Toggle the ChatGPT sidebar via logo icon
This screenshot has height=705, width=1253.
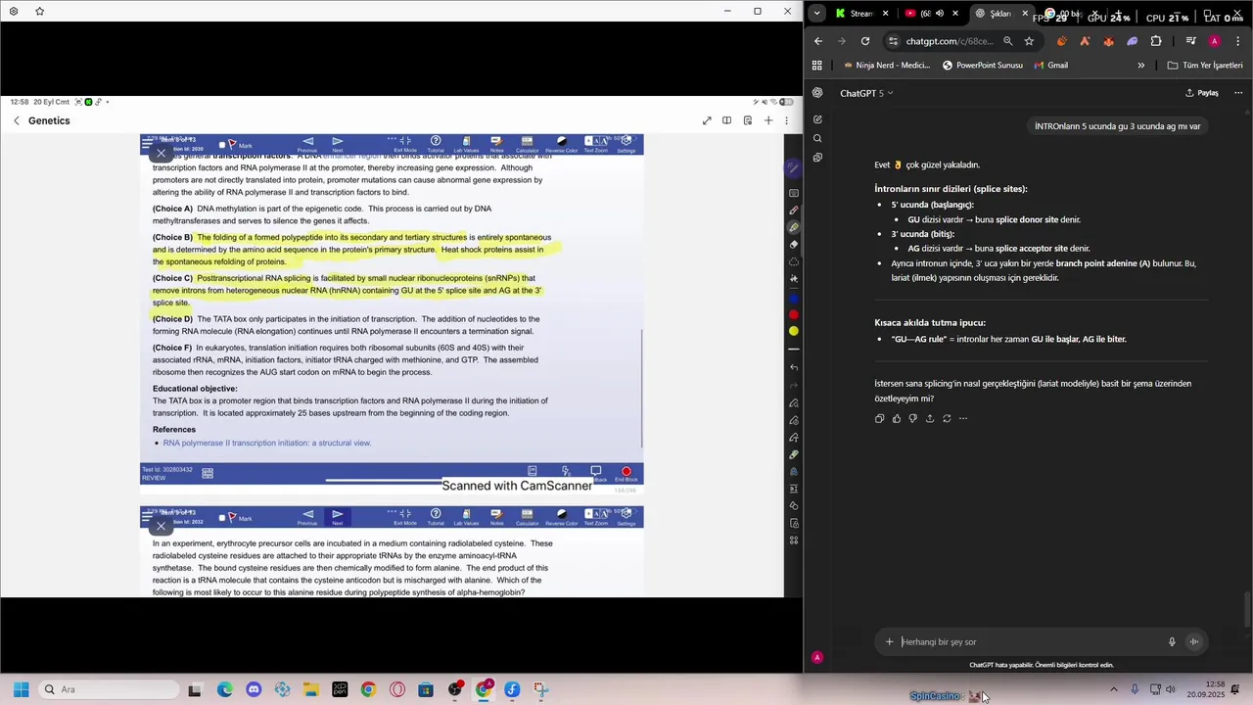[x=817, y=93]
